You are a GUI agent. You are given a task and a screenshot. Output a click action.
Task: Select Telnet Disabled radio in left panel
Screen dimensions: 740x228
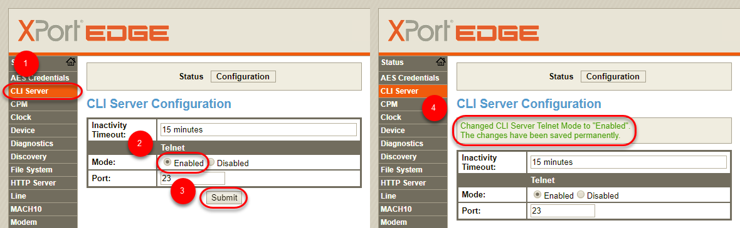click(x=211, y=162)
